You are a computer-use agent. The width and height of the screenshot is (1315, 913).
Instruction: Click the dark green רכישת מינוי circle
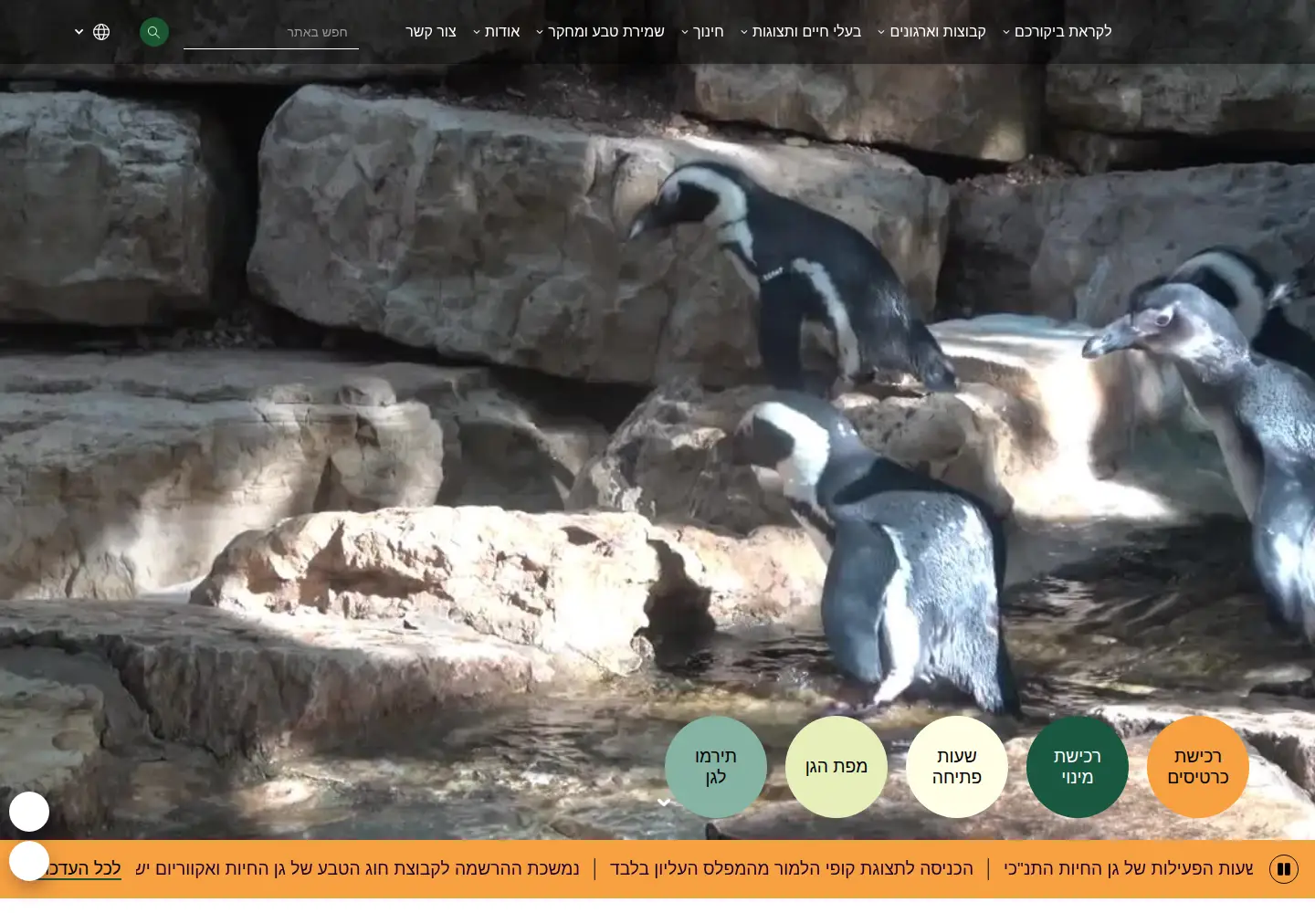[x=1078, y=767]
